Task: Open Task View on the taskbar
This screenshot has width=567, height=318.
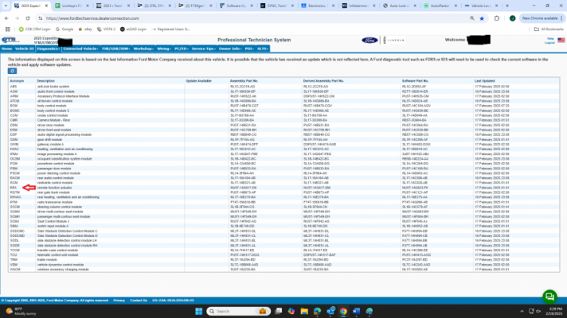Action: (x=279, y=311)
